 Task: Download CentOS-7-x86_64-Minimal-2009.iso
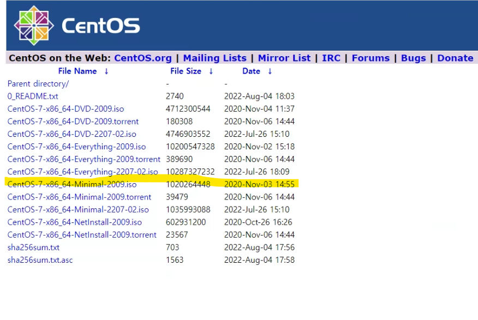tap(72, 184)
